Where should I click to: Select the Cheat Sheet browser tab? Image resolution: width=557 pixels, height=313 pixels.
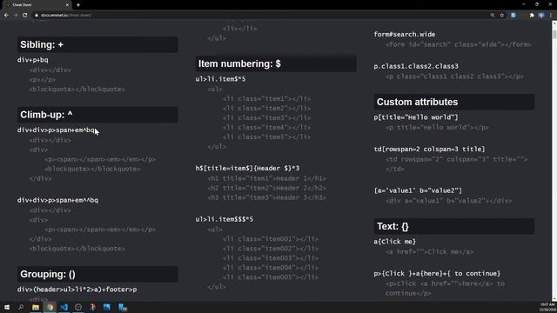36,5
